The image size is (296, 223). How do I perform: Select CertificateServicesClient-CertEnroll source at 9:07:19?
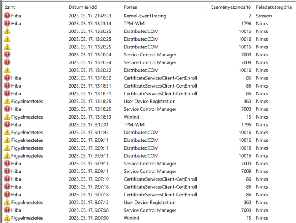tap(161, 179)
